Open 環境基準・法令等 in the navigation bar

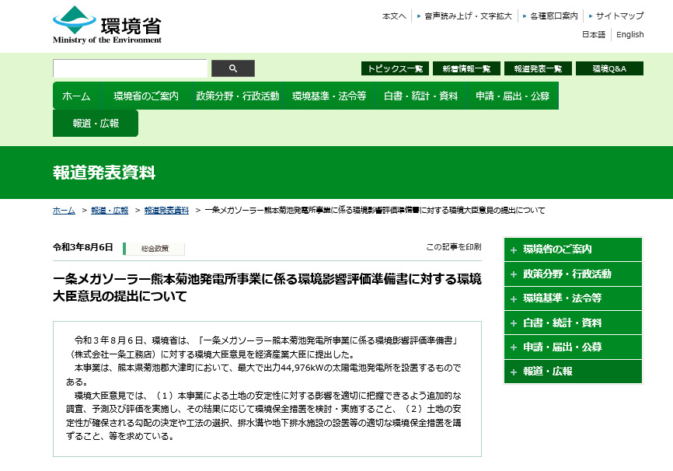(x=329, y=96)
